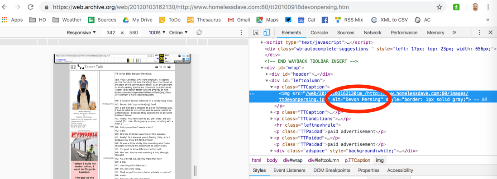497x179 pixels.
Task: Expand the p TTConditions node
Action: point(271,119)
